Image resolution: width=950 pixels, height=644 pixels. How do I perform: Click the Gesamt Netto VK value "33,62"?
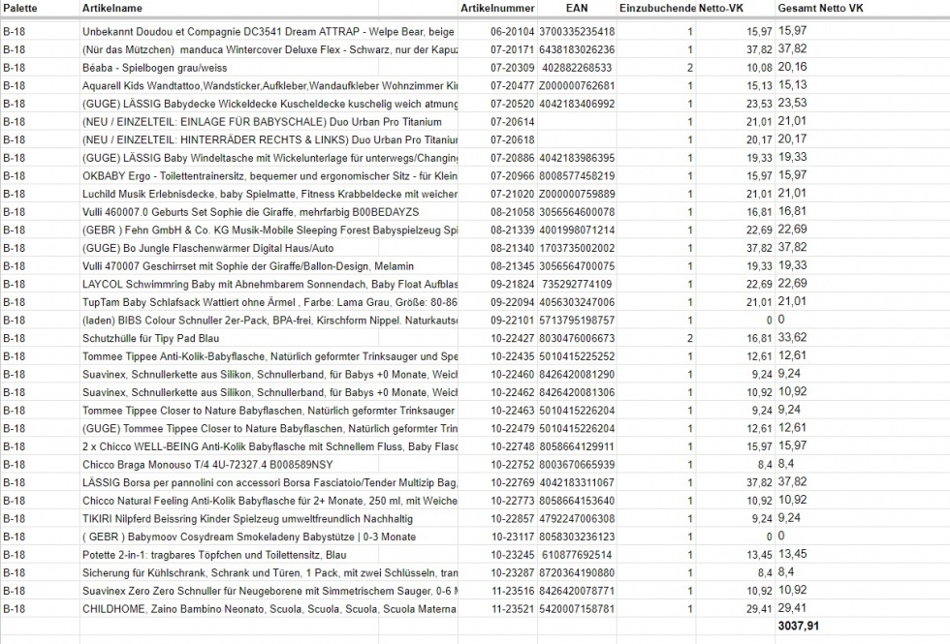793,338
